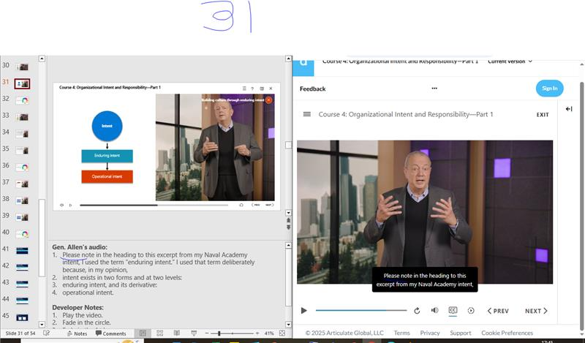This screenshot has width=585, height=343.
Task: Select slide 43 thumbnail
Action: tap(23, 284)
